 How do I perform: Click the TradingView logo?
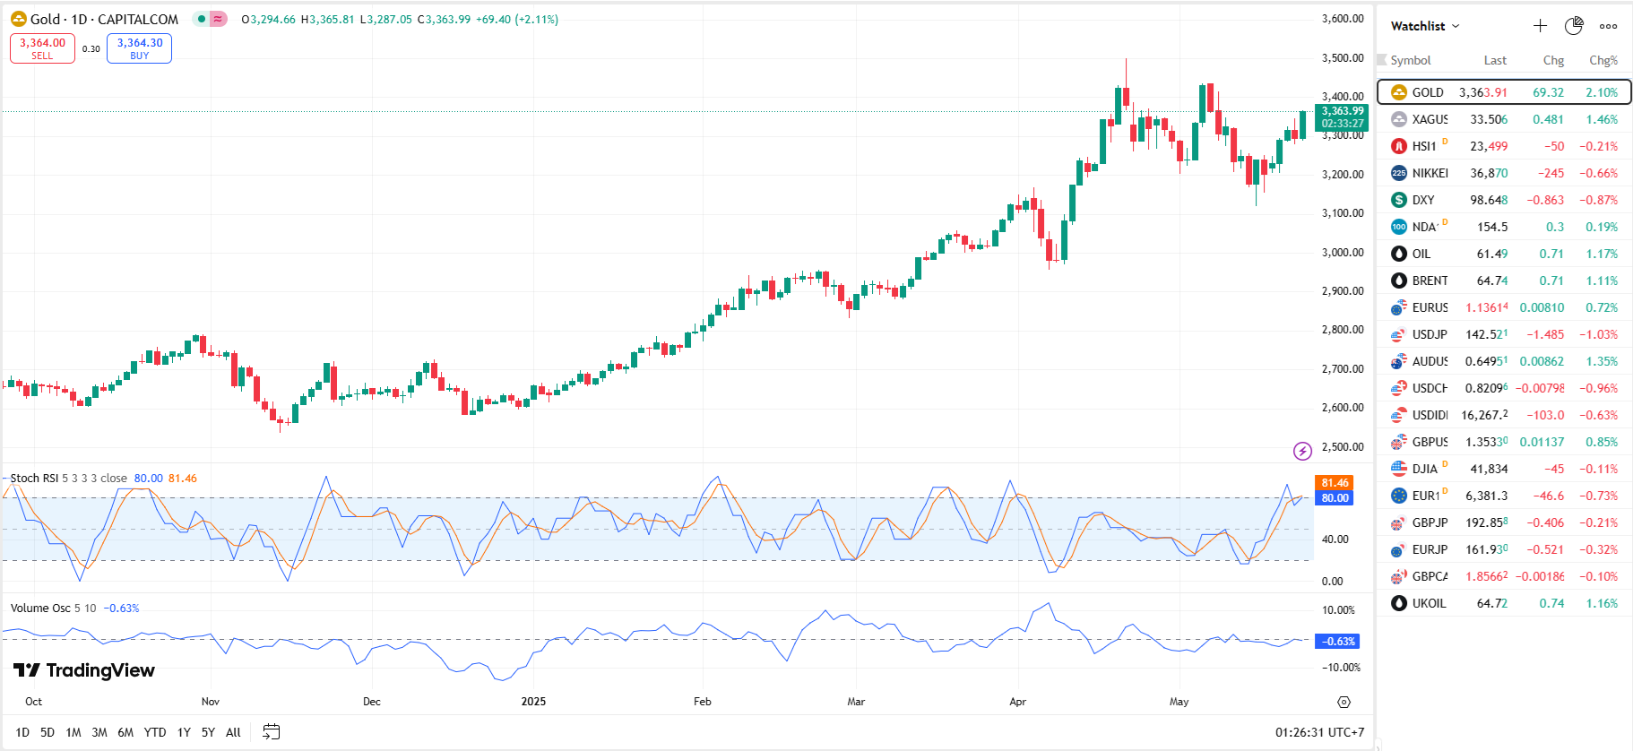click(x=84, y=670)
